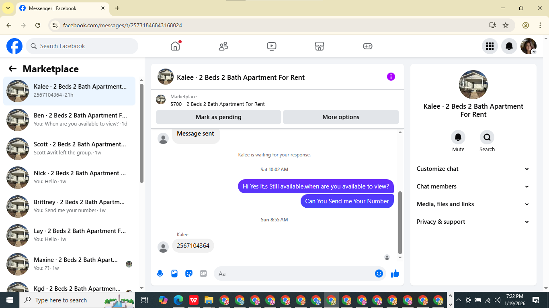Open the emoji picker icon
Image resolution: width=549 pixels, height=308 pixels.
pyautogui.click(x=379, y=274)
